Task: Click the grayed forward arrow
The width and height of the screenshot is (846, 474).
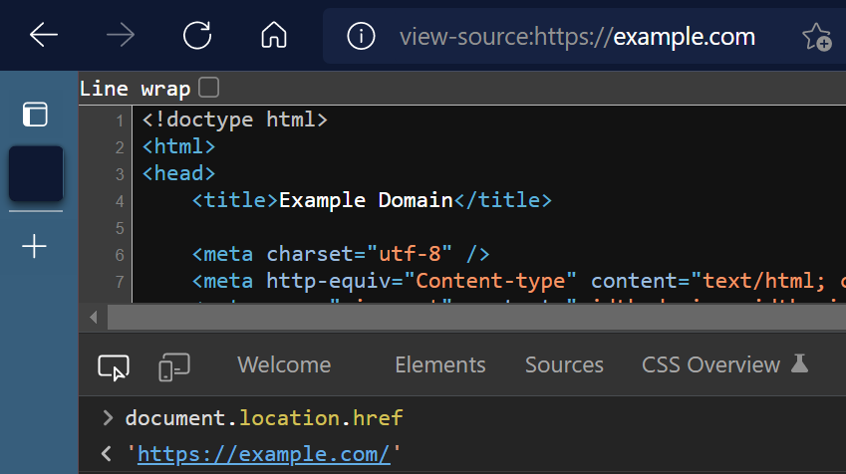Action: coord(121,36)
